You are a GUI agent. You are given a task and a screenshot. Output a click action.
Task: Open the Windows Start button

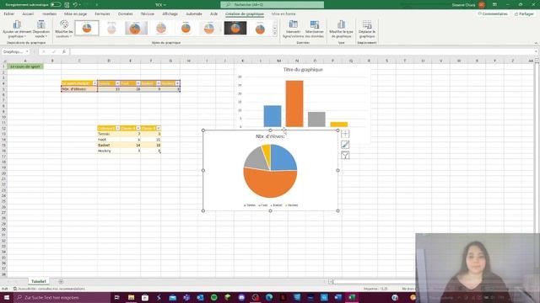(7, 297)
